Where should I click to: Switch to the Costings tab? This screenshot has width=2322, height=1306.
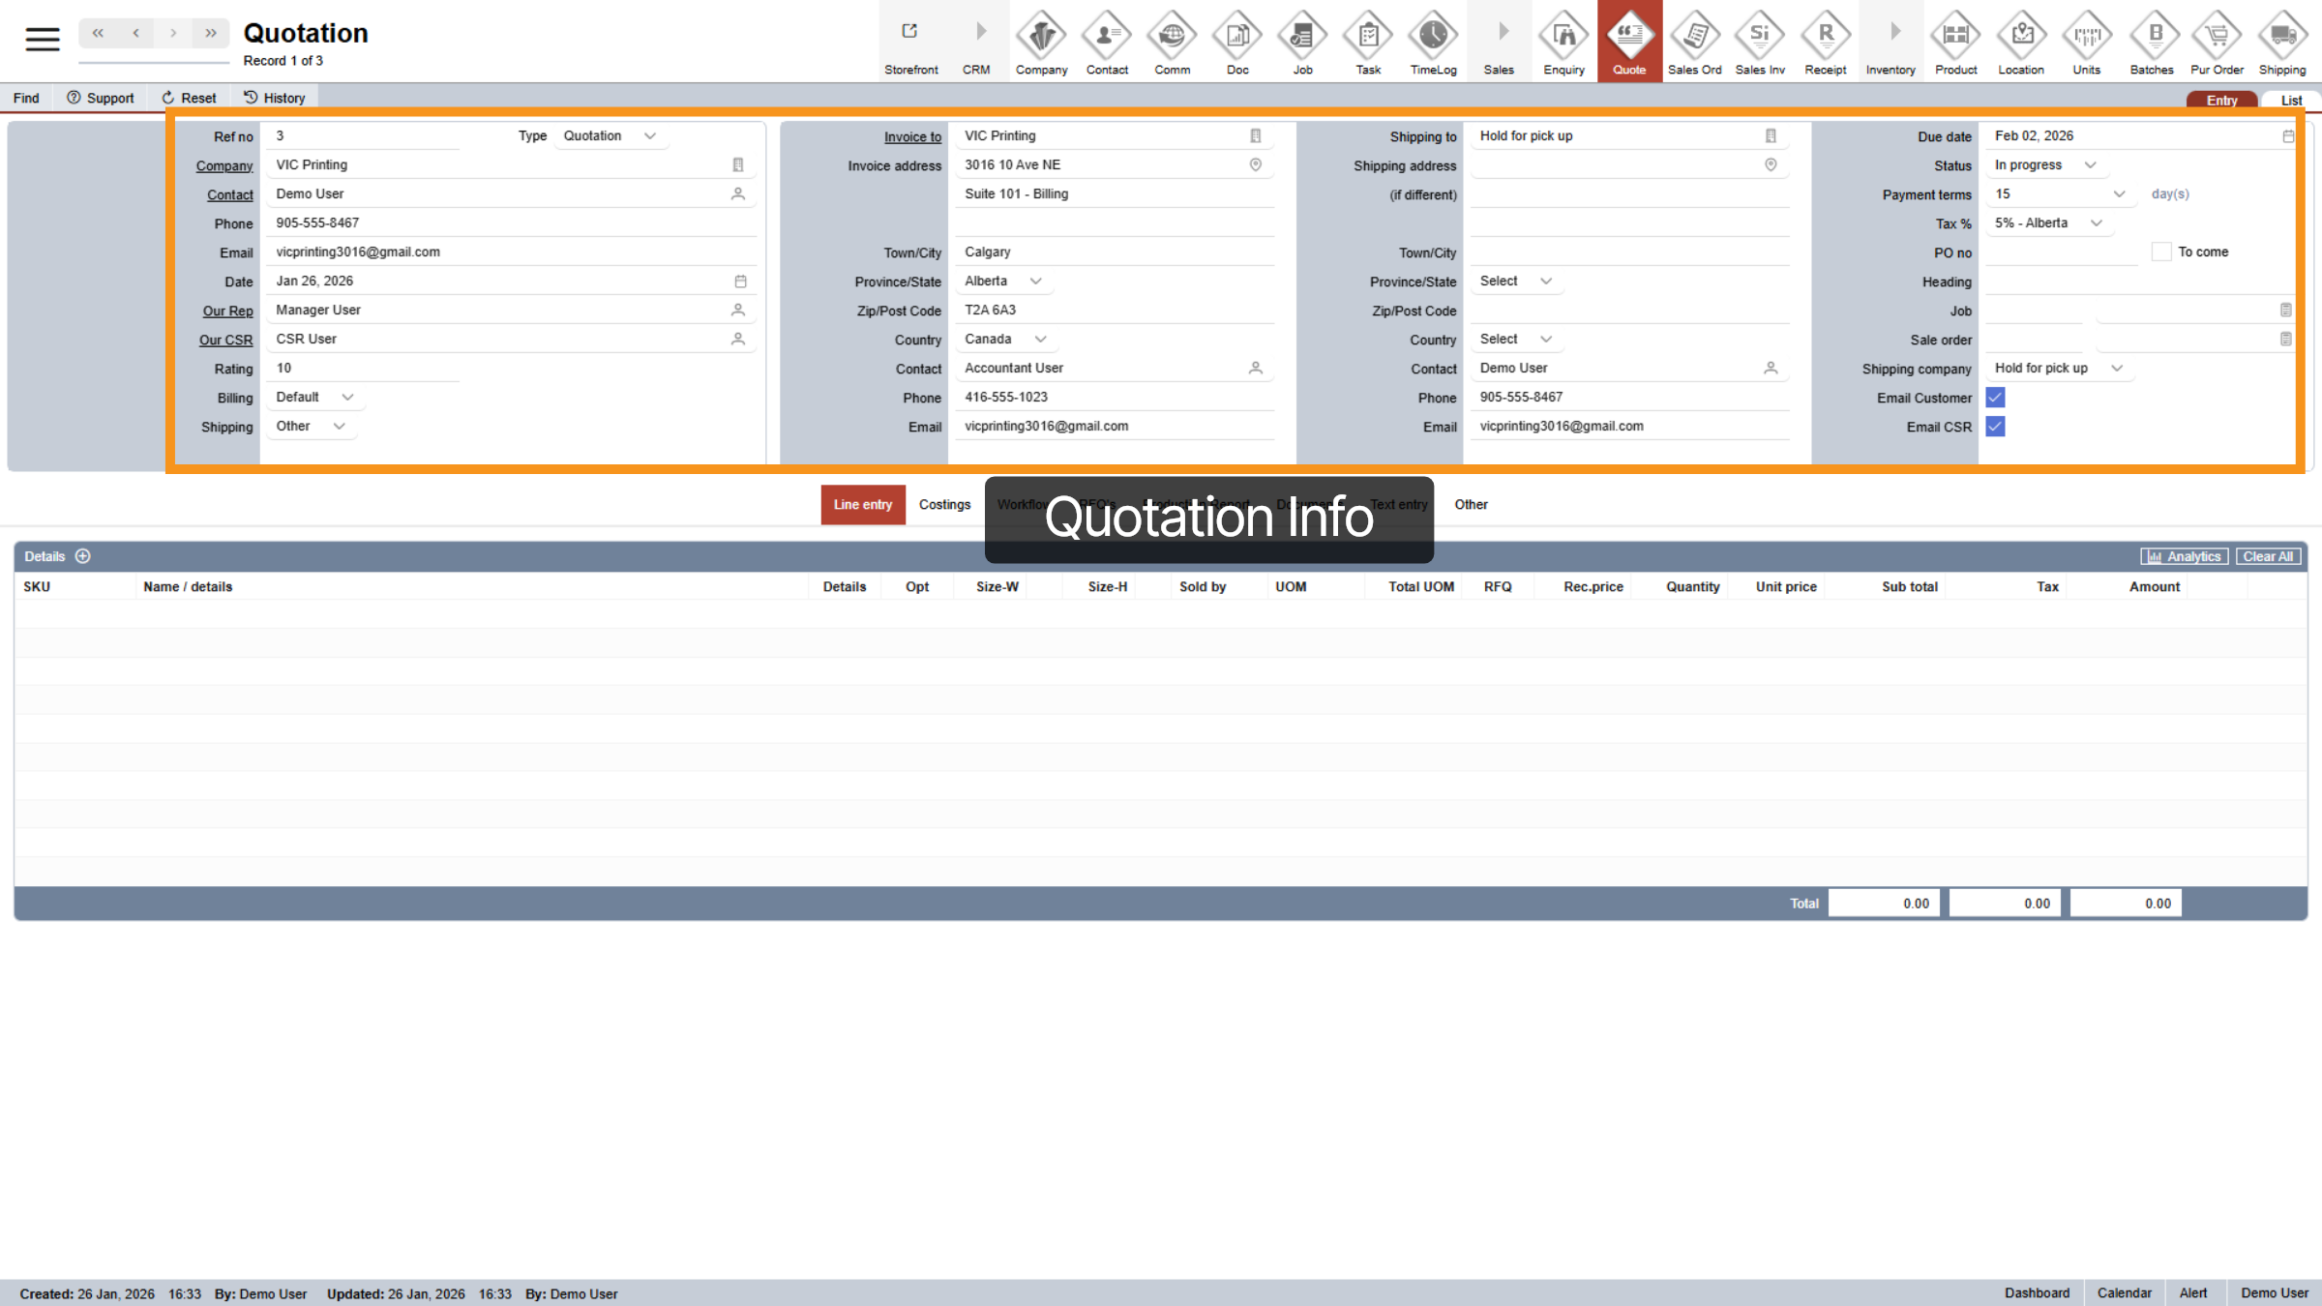point(944,505)
